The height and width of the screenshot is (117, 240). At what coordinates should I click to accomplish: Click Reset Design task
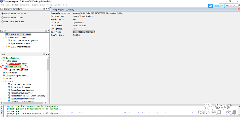coord(12,73)
